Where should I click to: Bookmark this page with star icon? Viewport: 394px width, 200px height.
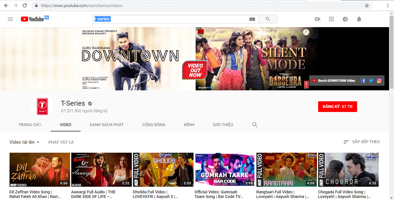point(367,5)
